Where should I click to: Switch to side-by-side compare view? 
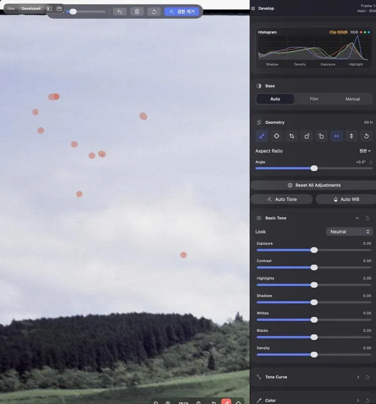49,8
